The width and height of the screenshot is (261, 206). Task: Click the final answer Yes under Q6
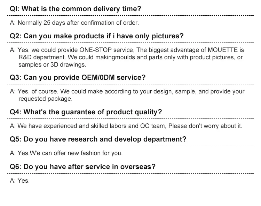(20, 181)
